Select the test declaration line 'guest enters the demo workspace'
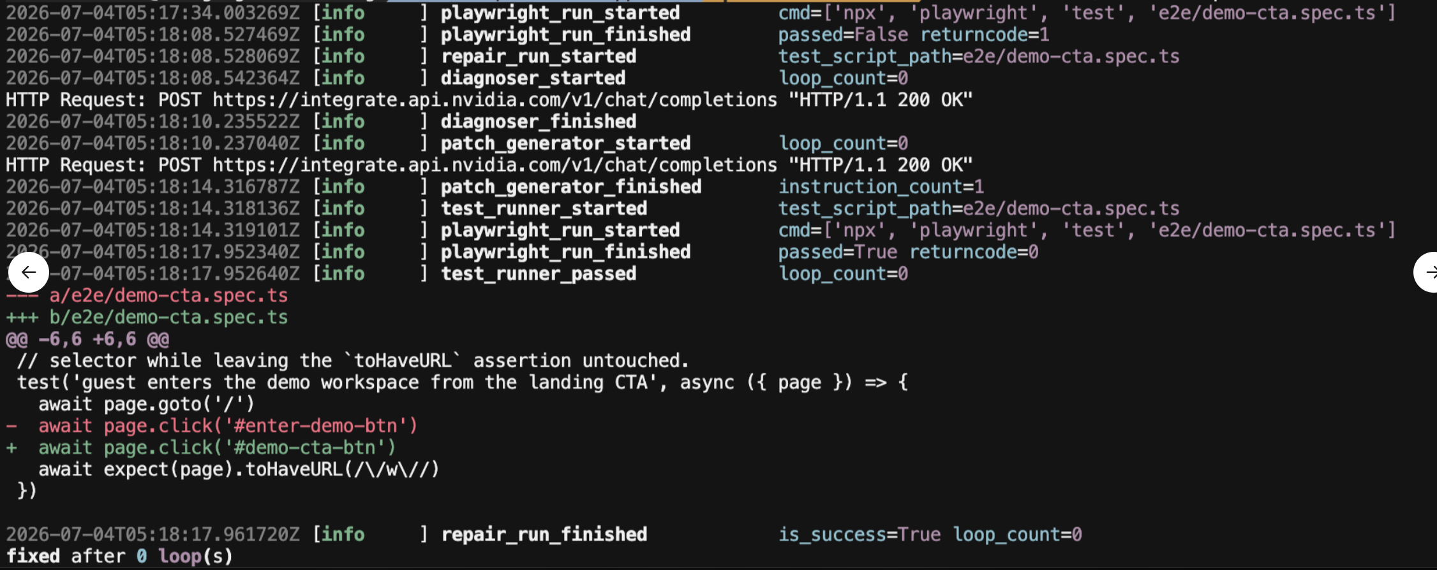 [x=463, y=382]
